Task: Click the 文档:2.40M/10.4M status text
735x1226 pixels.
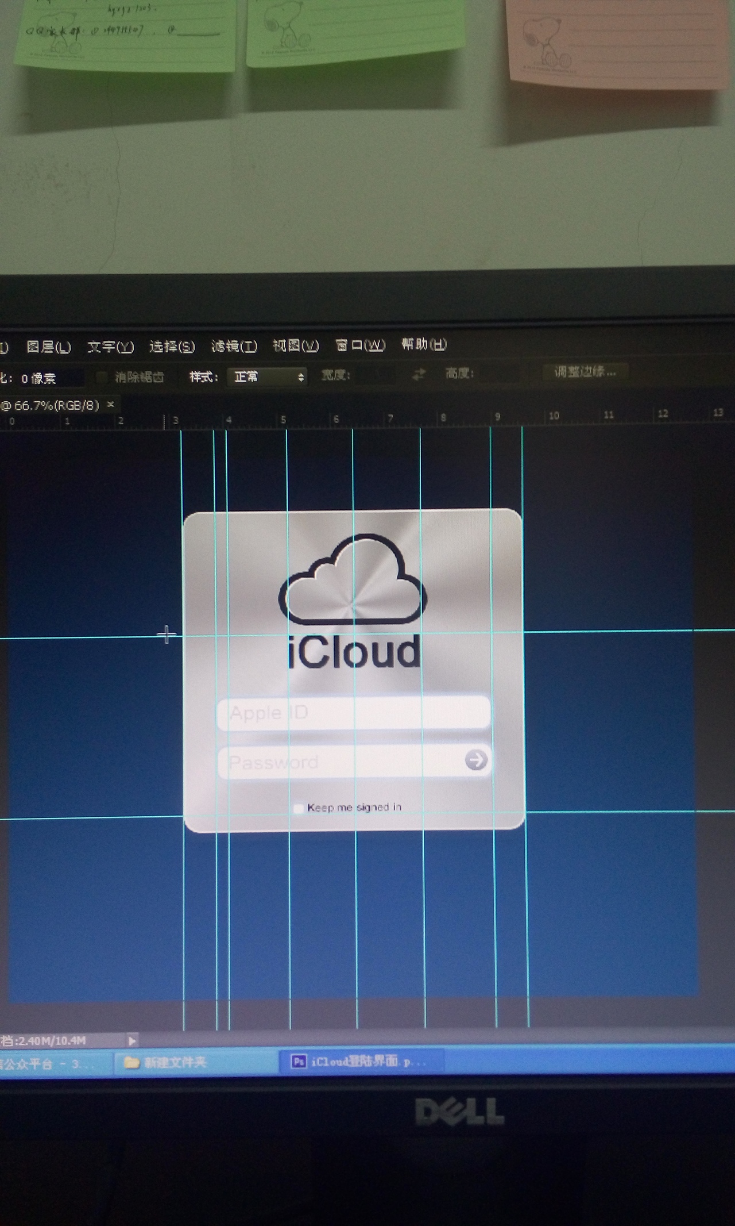Action: coord(44,1040)
